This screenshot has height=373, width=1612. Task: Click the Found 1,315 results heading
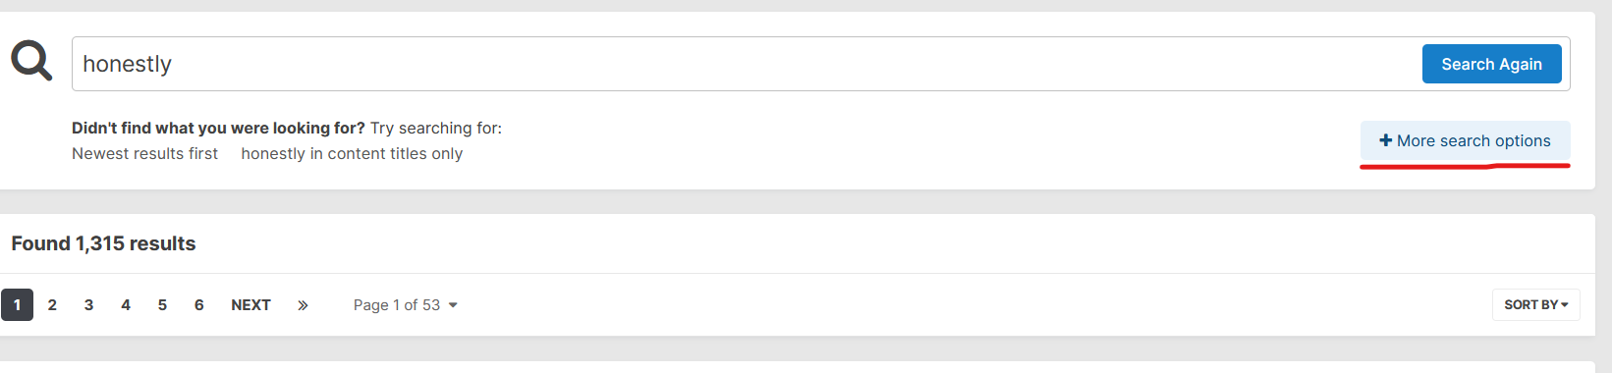[103, 243]
